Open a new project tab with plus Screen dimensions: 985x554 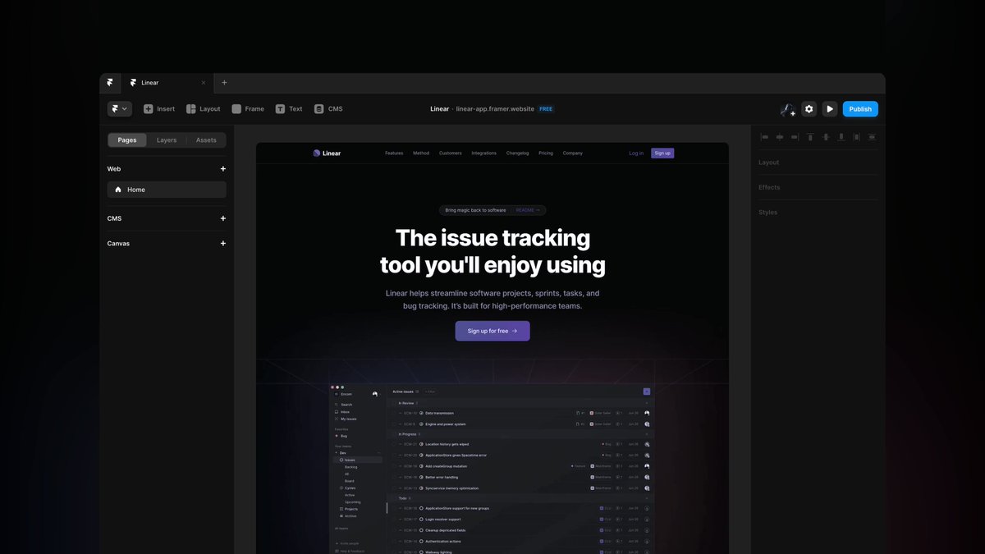click(x=223, y=82)
